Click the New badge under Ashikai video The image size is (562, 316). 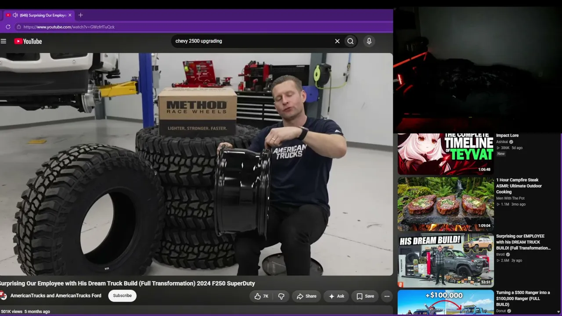point(501,154)
